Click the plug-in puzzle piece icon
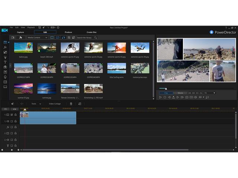This screenshot has width=238, height=178. click(20, 37)
